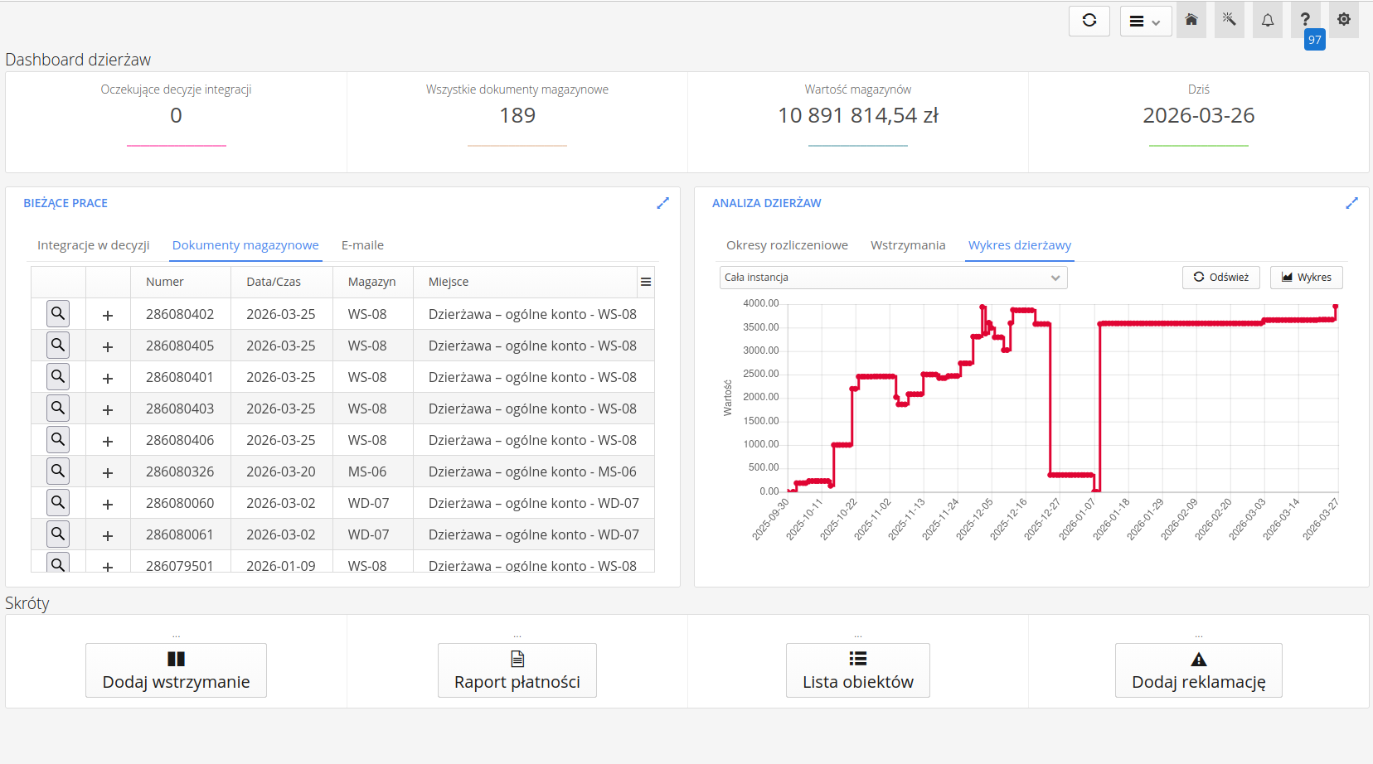1373x764 pixels.
Task: Select the Okresy rozliczeniowe tab
Action: pos(787,245)
